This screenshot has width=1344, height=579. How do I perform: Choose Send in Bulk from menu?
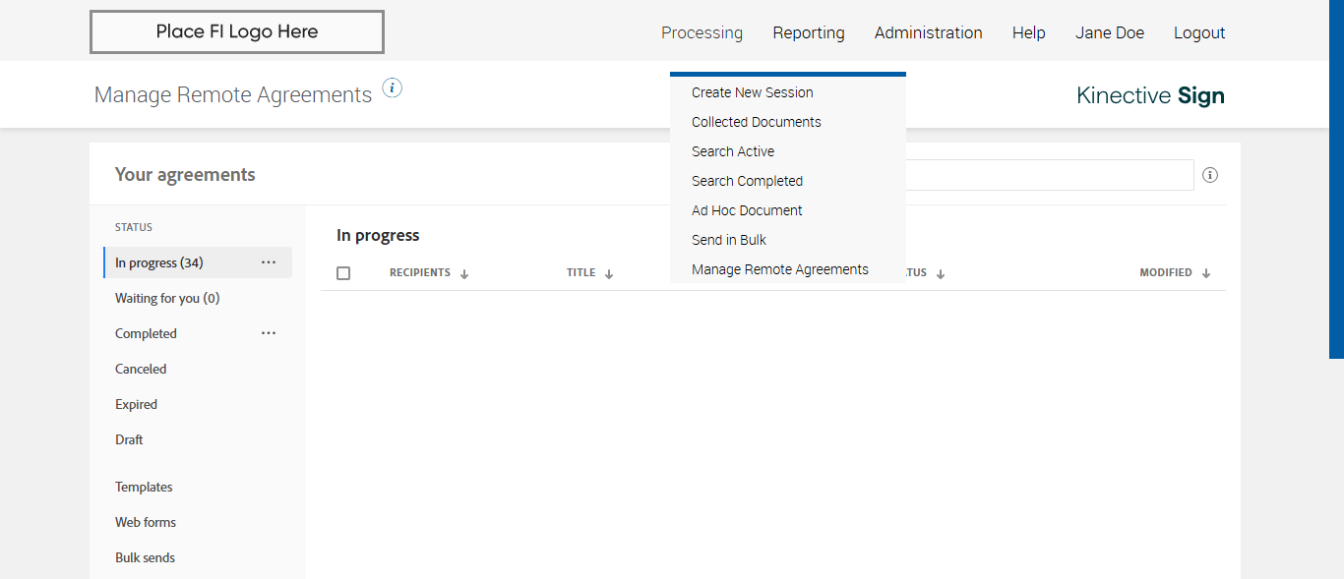pos(728,240)
